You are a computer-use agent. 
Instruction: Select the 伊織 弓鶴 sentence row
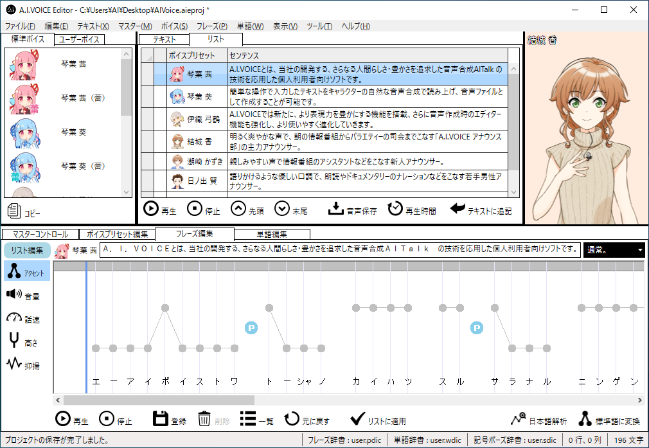pyautogui.click(x=324, y=119)
